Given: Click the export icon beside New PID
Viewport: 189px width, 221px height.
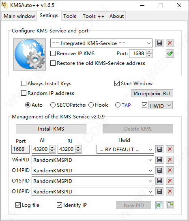Looking at the screenshot, I should [x=159, y=205].
